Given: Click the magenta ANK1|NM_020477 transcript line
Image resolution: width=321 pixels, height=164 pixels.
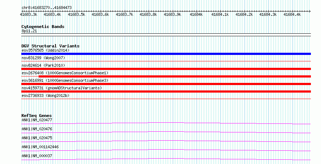Looking at the screenshot, I should tap(166, 123).
